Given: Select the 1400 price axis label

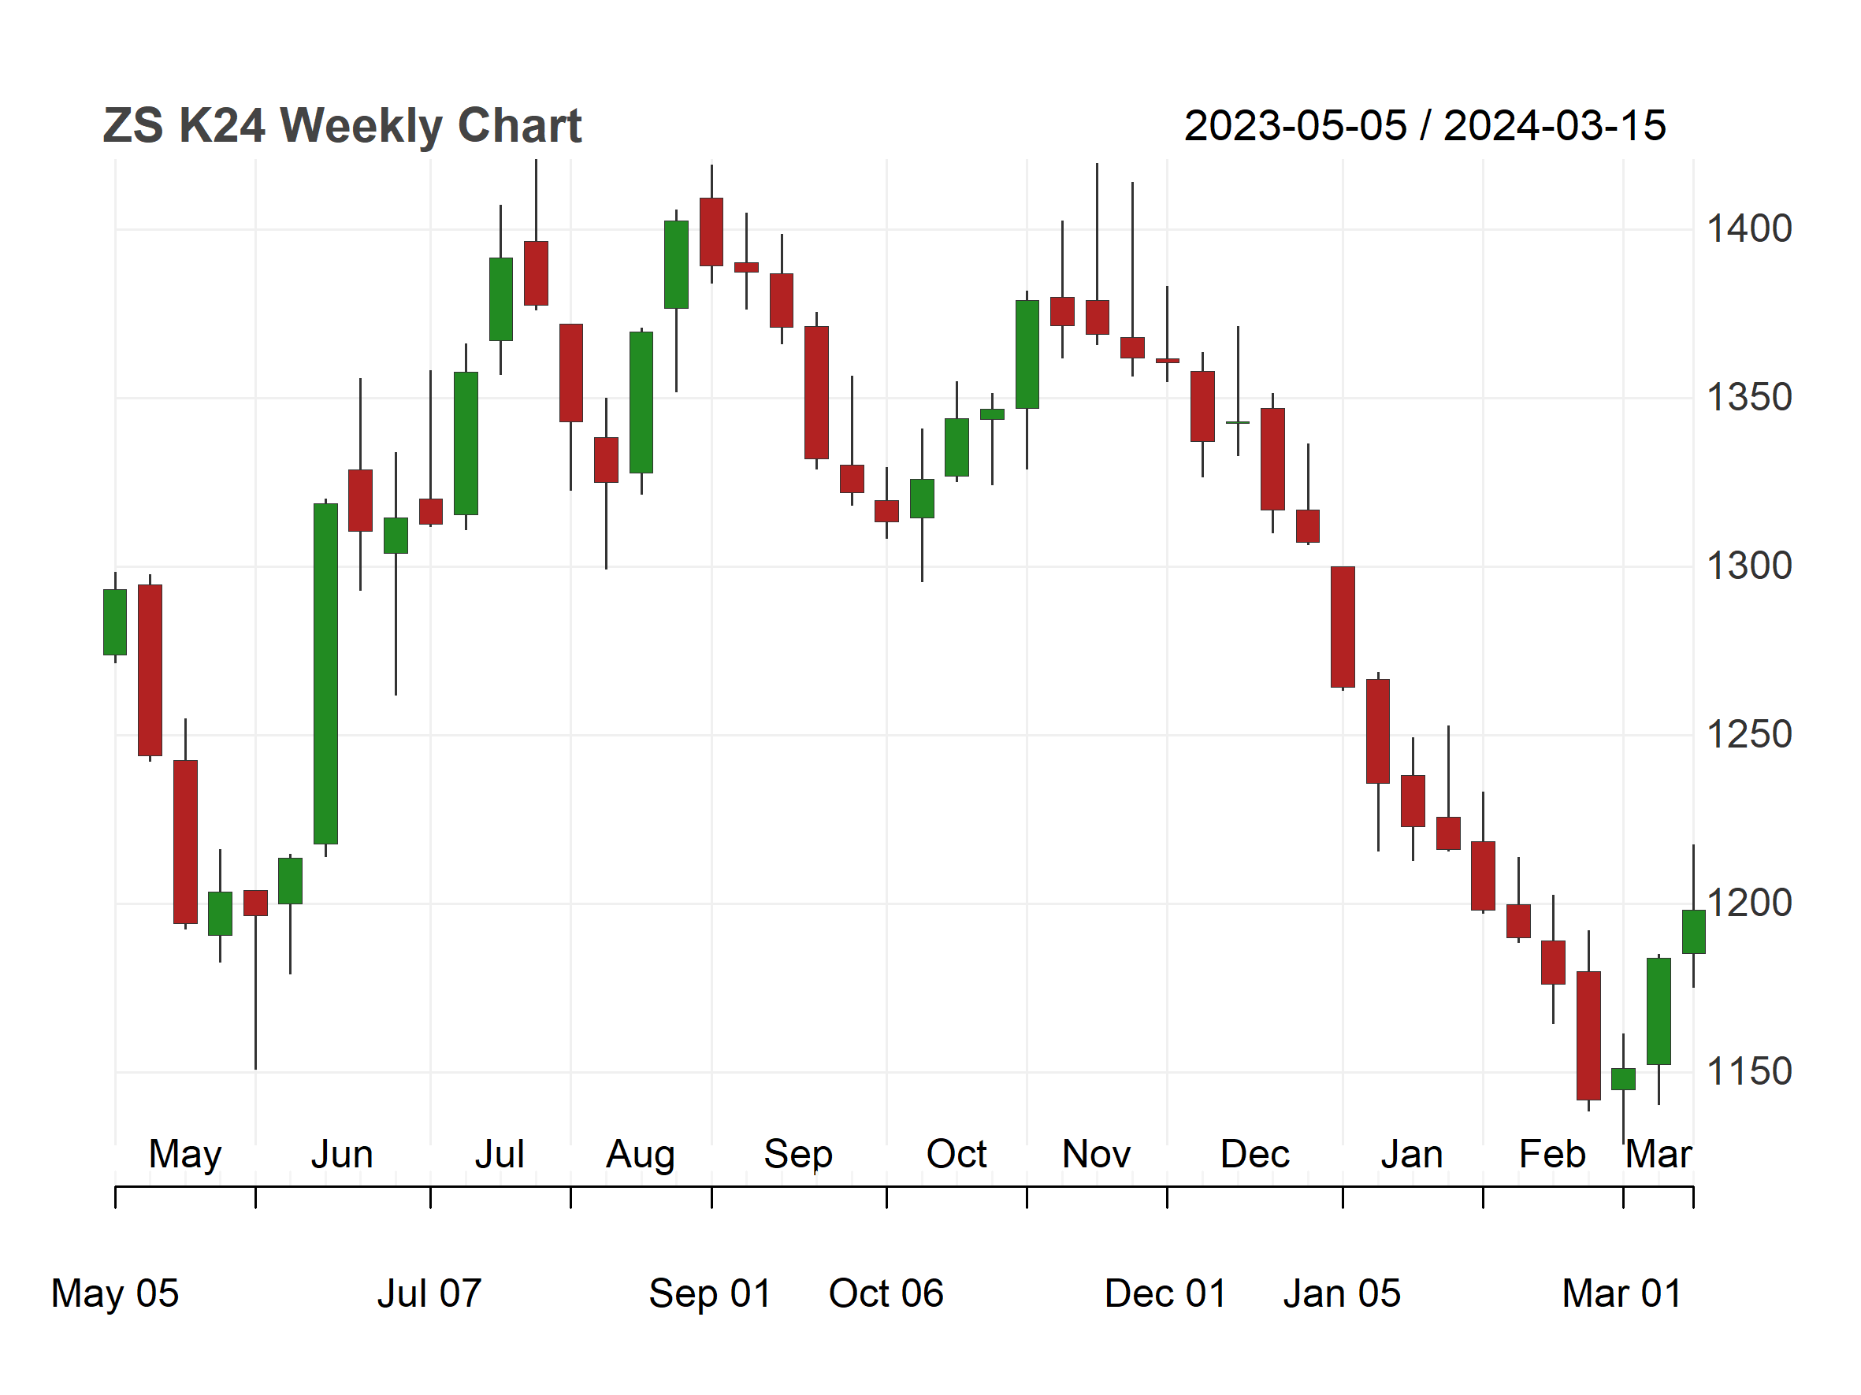Looking at the screenshot, I should coord(1749,228).
